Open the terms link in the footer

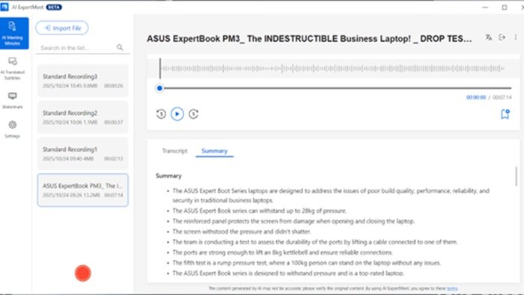coord(452,288)
